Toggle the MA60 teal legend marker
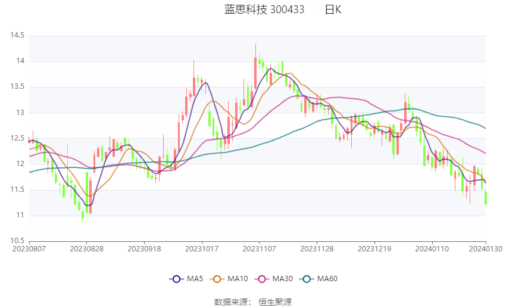 305,279
